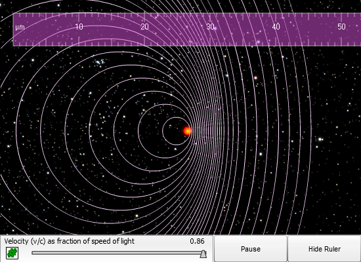Image resolution: width=361 pixels, height=262 pixels.
Task: Click the star cluster below the ruler's left side
Action: (100, 62)
